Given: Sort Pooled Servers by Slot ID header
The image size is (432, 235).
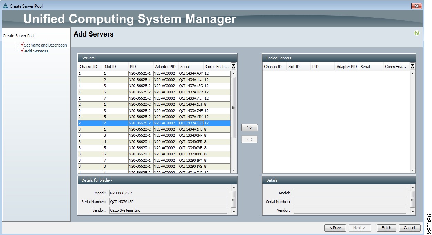Looking at the screenshot, I should pyautogui.click(x=299, y=67).
